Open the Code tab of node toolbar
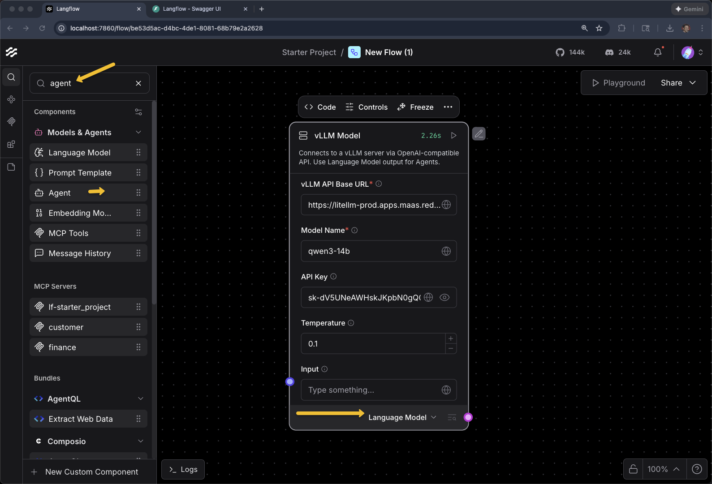Viewport: 712px width, 484px height. [320, 107]
